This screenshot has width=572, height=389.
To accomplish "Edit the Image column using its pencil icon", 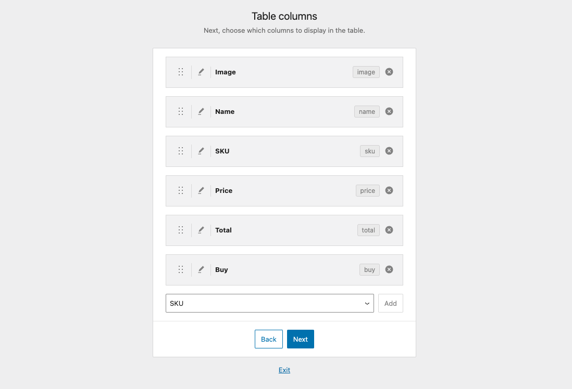I will [x=201, y=72].
